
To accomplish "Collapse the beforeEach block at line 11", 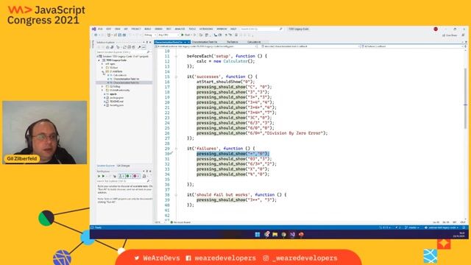I will pos(176,56).
